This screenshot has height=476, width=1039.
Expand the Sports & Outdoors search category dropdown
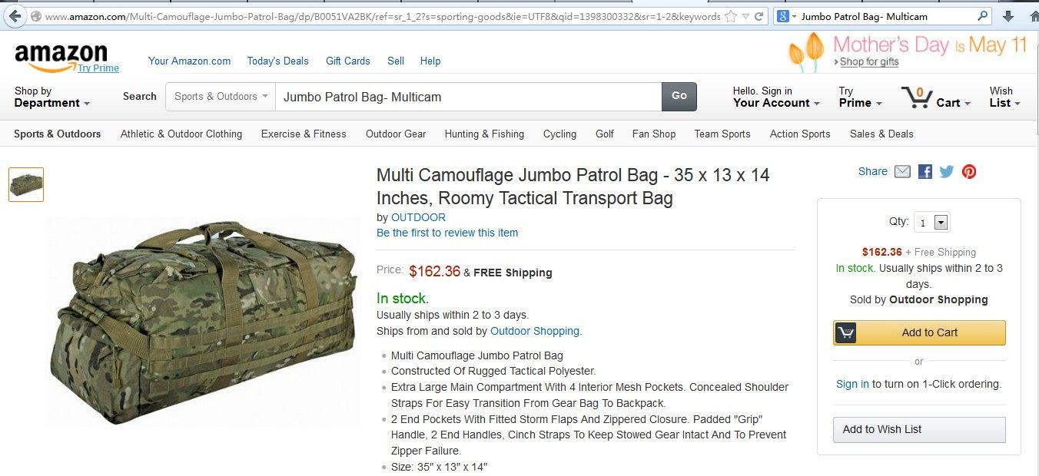click(x=221, y=97)
